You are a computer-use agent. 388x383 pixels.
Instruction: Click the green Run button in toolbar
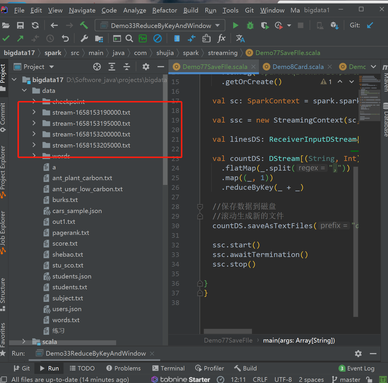(x=235, y=26)
